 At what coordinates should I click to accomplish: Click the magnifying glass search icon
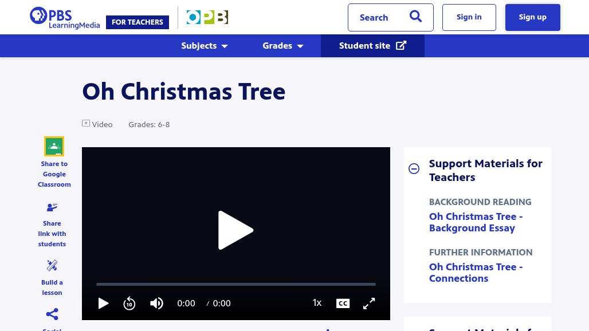[x=415, y=17]
